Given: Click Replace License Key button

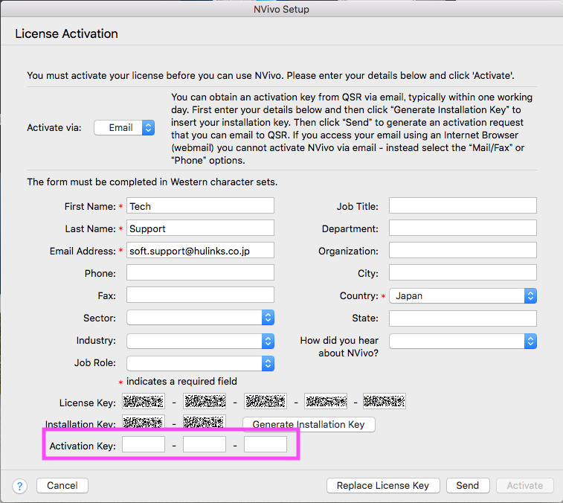Looking at the screenshot, I should (x=383, y=485).
